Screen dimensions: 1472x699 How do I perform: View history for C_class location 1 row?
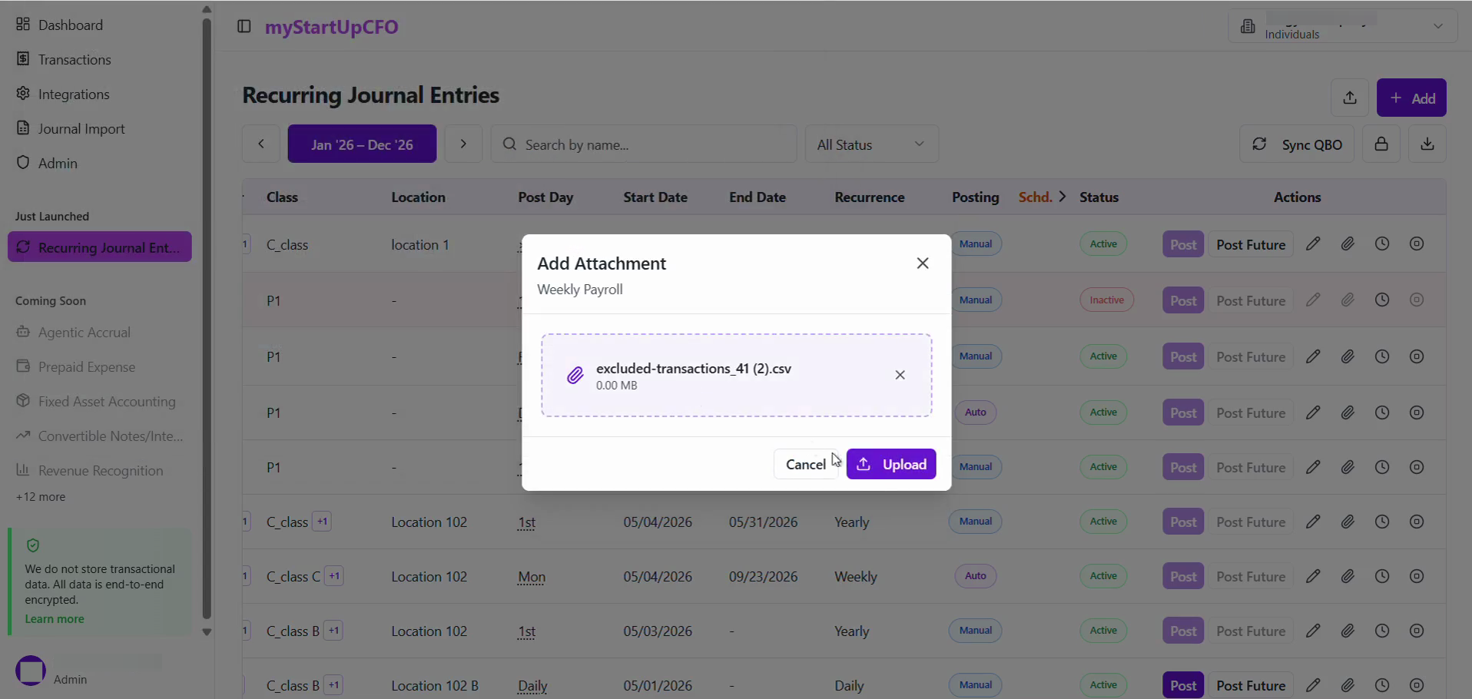[1382, 244]
